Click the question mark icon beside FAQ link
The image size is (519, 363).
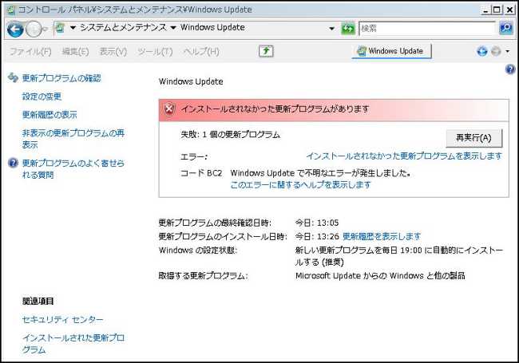[13, 163]
